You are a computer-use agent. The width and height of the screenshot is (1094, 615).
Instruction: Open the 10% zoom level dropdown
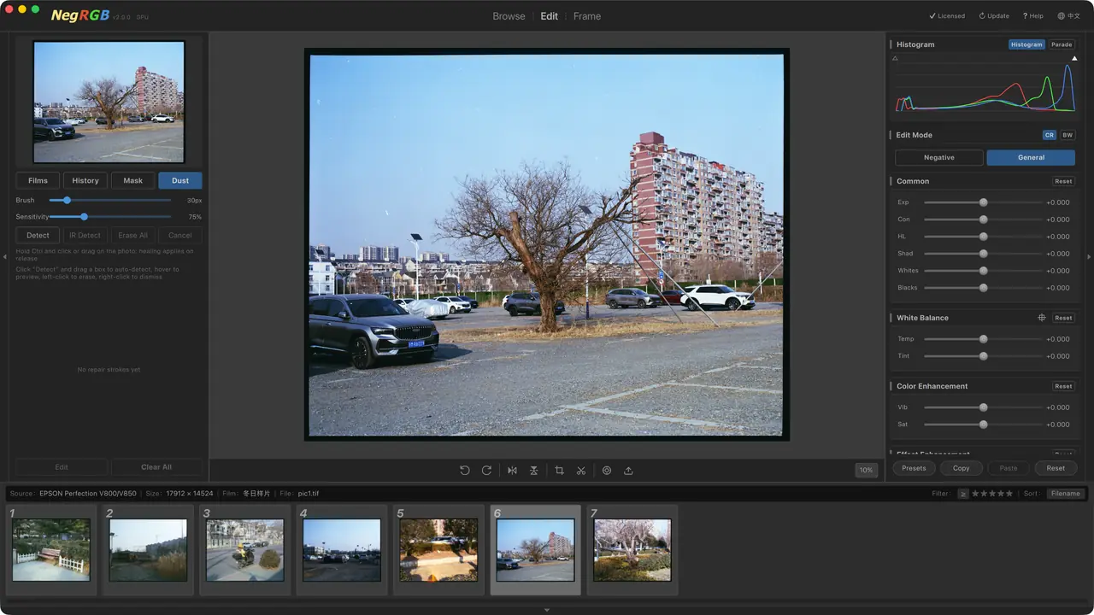[x=867, y=471]
